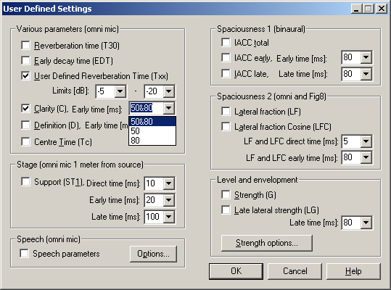Confirm settings with the OK button
Image resolution: width=391 pixels, height=290 pixels.
tap(236, 271)
